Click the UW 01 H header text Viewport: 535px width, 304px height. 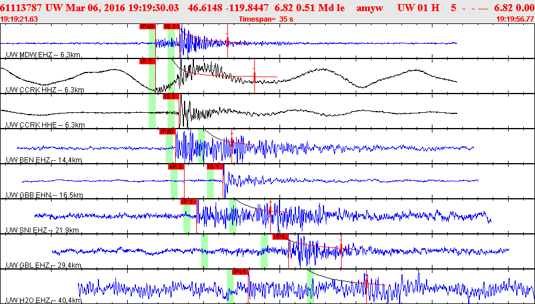[418, 8]
